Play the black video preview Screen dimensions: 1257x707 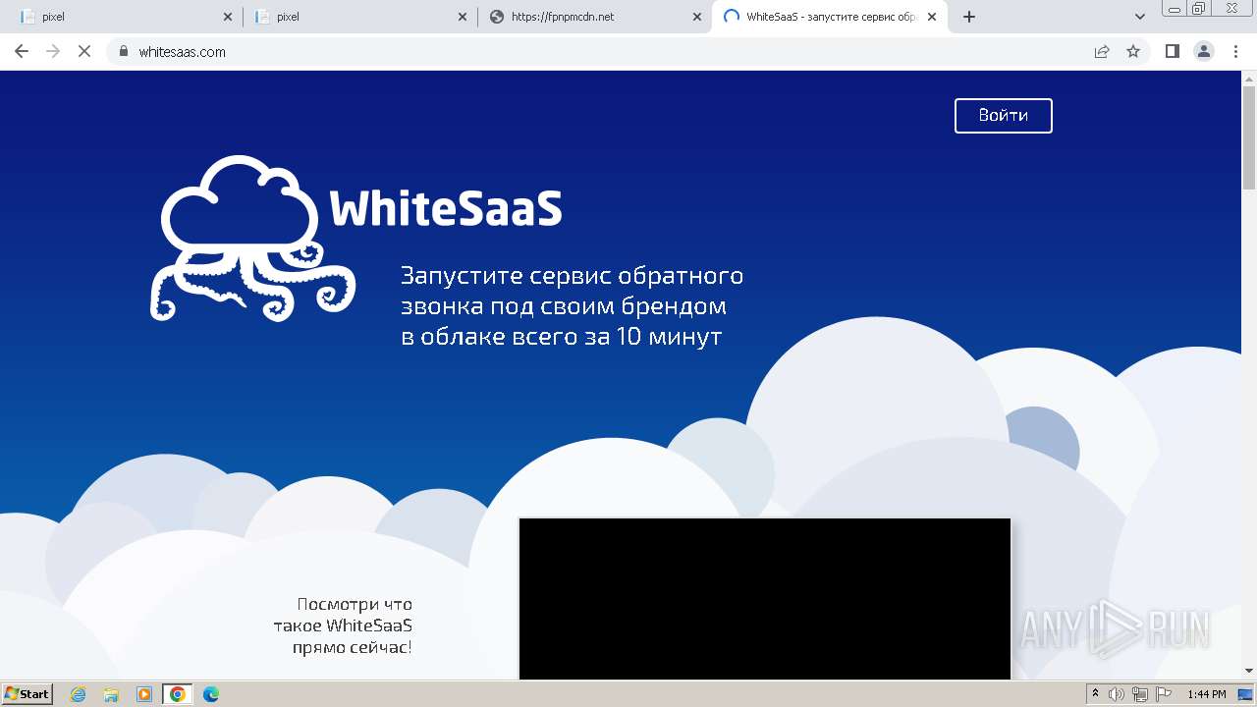coord(765,599)
